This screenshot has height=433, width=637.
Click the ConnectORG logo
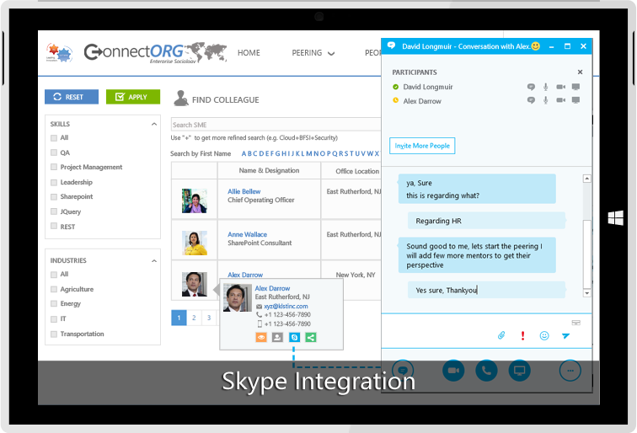click(x=155, y=53)
